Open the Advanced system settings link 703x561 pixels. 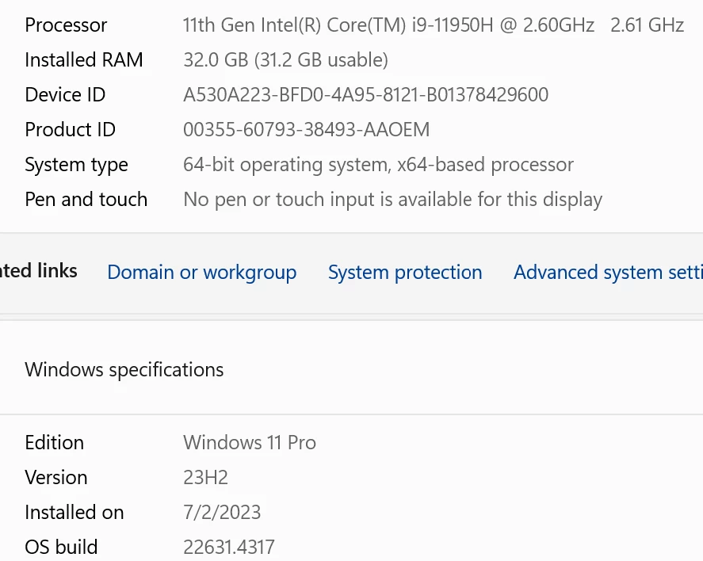point(608,273)
